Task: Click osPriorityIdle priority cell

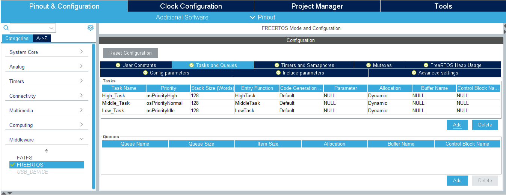Action: pyautogui.click(x=168, y=110)
